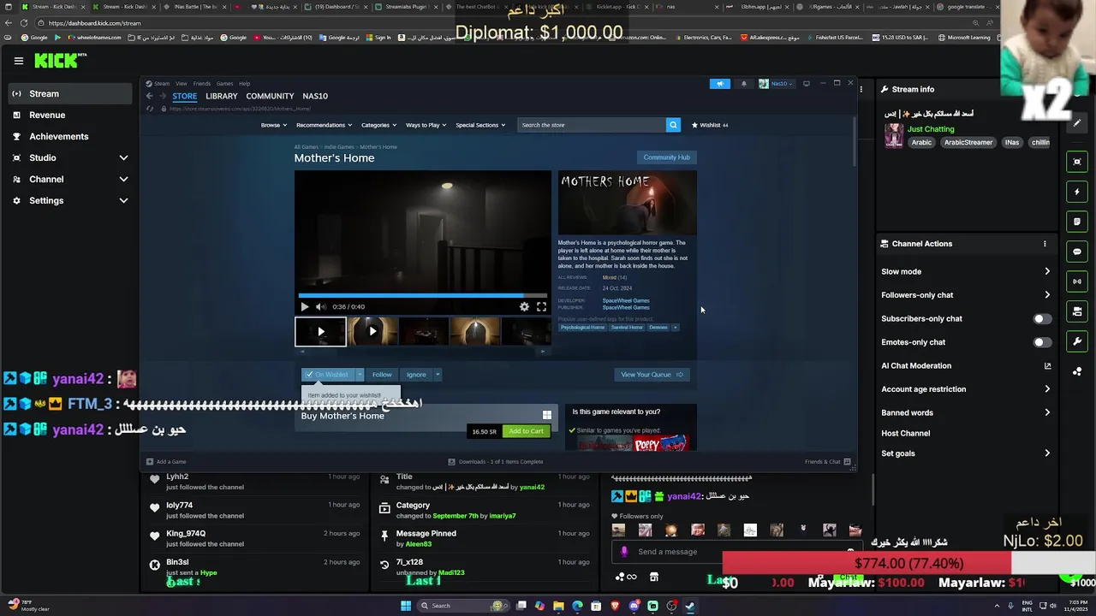Expand Ways to Play dropdown

tap(426, 125)
